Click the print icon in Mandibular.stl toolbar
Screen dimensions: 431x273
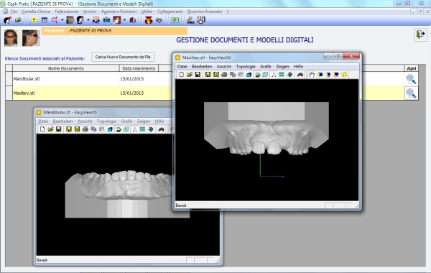click(x=85, y=129)
